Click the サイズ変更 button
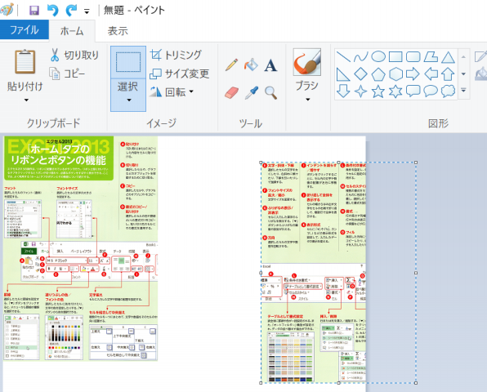The image size is (487, 392). [180, 73]
